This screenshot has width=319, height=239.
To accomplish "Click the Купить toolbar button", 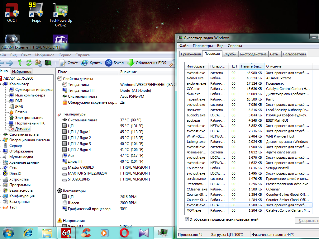I will 91,63.
